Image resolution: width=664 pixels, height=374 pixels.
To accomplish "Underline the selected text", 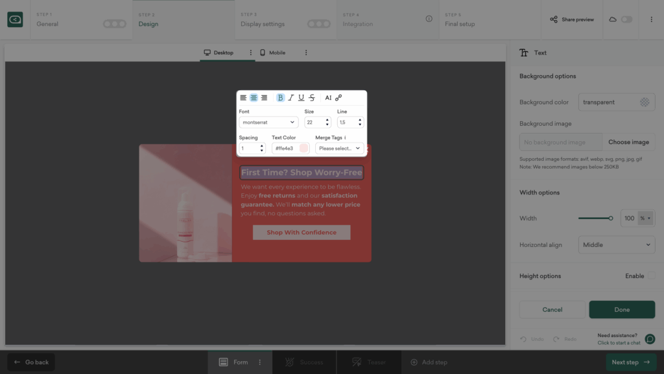I will pos(301,98).
